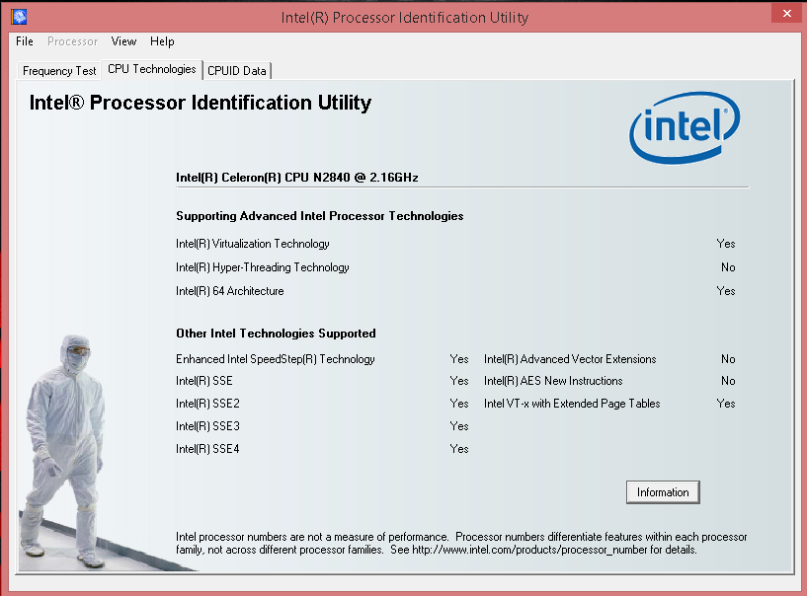Select the CPU Technologies tab

[151, 69]
